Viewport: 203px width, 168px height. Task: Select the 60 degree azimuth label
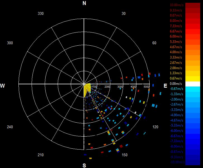pos(154,43)
